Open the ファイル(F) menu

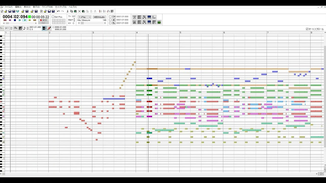[8, 7]
